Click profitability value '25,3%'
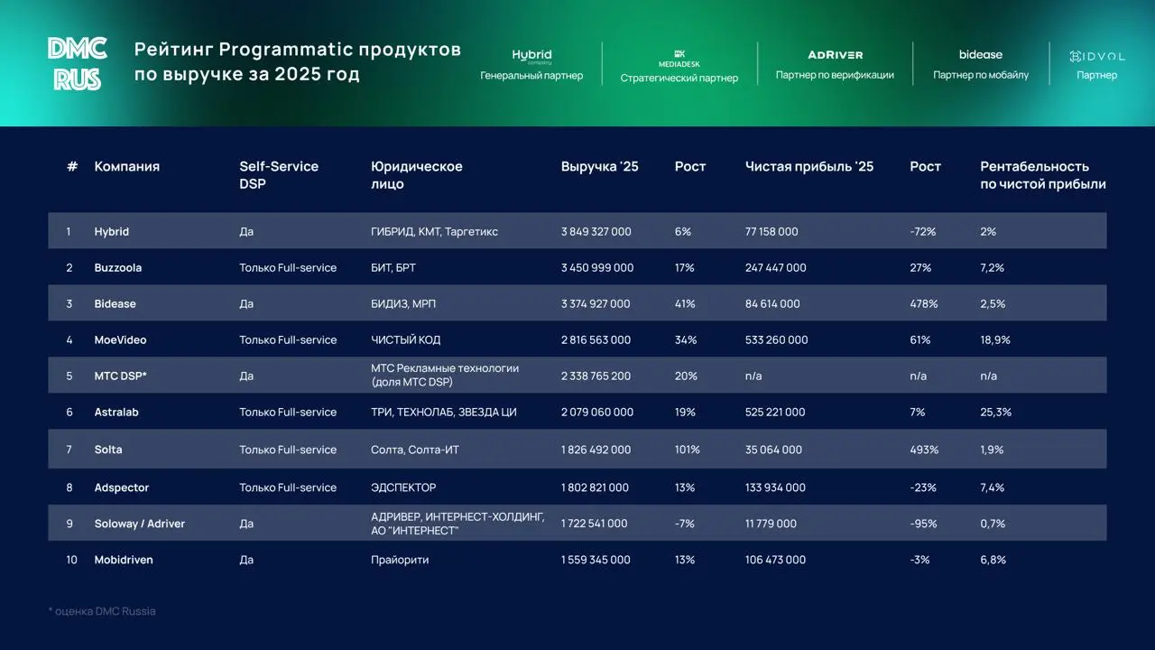1155x650 pixels. 996,413
